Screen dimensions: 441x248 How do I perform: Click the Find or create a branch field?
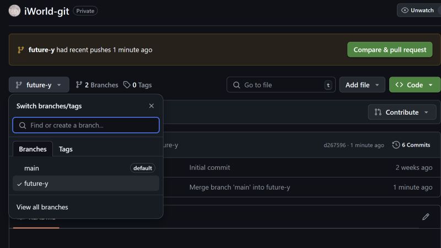(86, 125)
